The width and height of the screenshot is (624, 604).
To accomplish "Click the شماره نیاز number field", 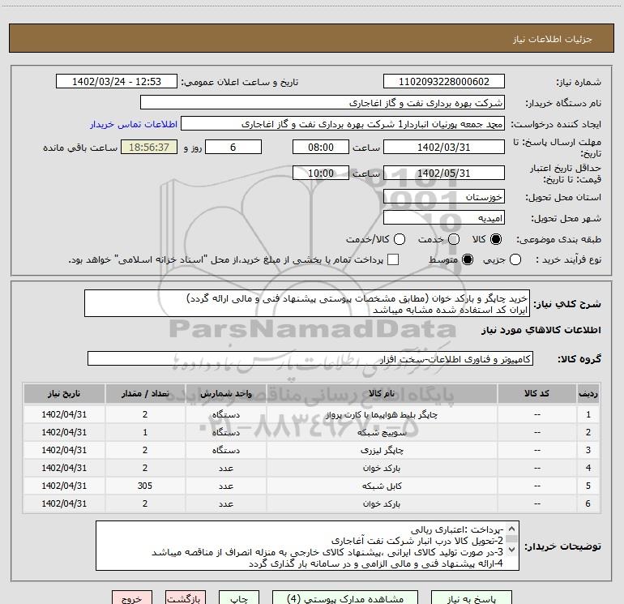I will pos(444,81).
